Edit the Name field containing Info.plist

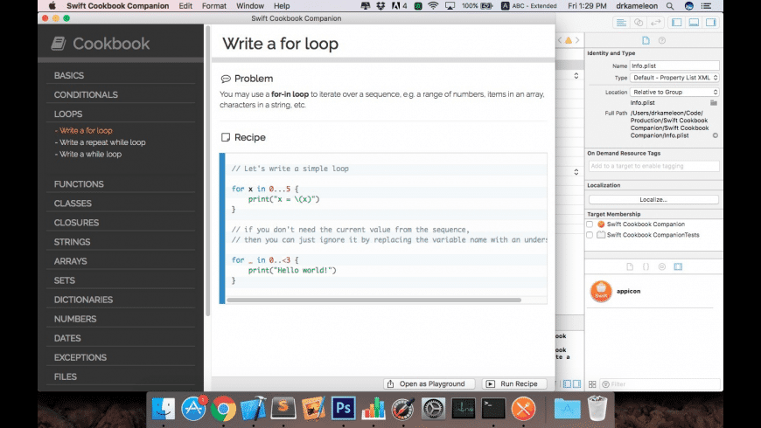(674, 66)
